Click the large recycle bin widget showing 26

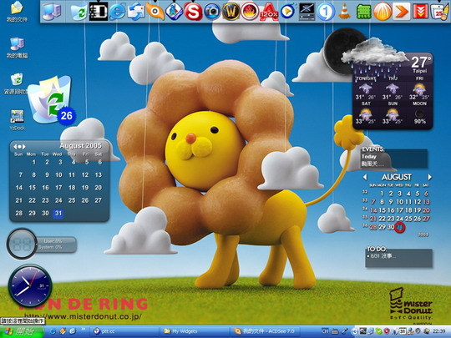coord(51,99)
